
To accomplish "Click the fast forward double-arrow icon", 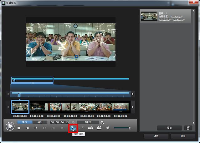I will (x=44, y=128).
